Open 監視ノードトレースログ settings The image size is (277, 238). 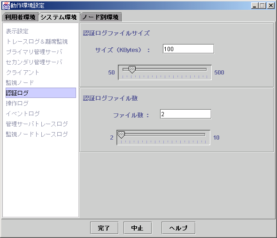(x=37, y=134)
